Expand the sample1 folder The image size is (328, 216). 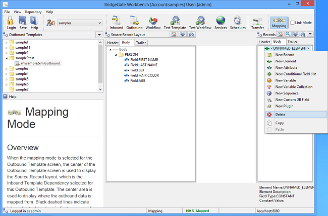tap(7, 43)
